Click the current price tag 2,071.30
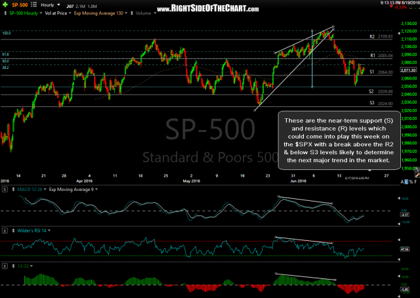 408,70
